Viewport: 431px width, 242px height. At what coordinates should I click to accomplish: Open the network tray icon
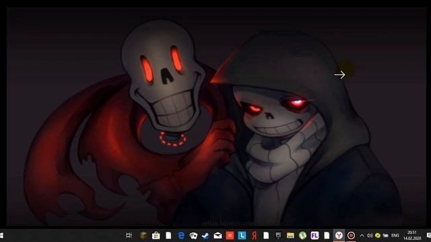click(x=386, y=235)
